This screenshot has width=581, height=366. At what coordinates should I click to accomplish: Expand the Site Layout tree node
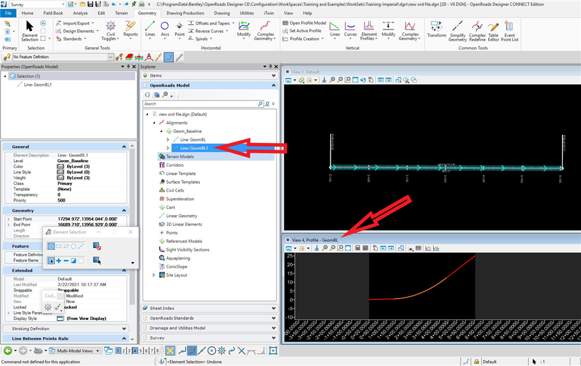(x=154, y=275)
